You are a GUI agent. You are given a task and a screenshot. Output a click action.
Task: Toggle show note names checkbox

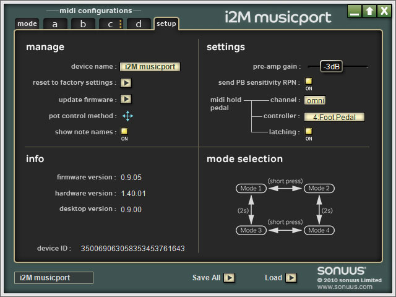tap(124, 131)
